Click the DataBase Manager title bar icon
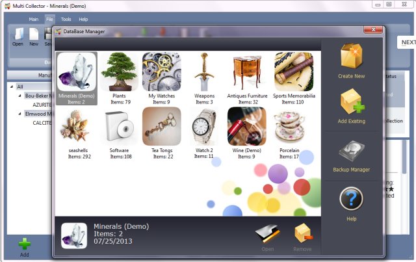This screenshot has width=416, height=262. pyautogui.click(x=58, y=31)
